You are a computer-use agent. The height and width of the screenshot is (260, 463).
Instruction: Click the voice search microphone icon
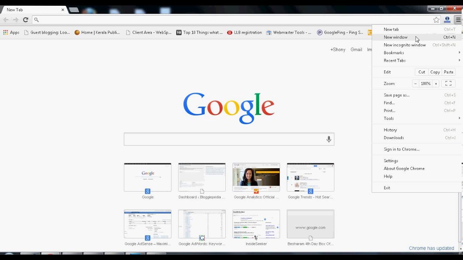click(329, 139)
